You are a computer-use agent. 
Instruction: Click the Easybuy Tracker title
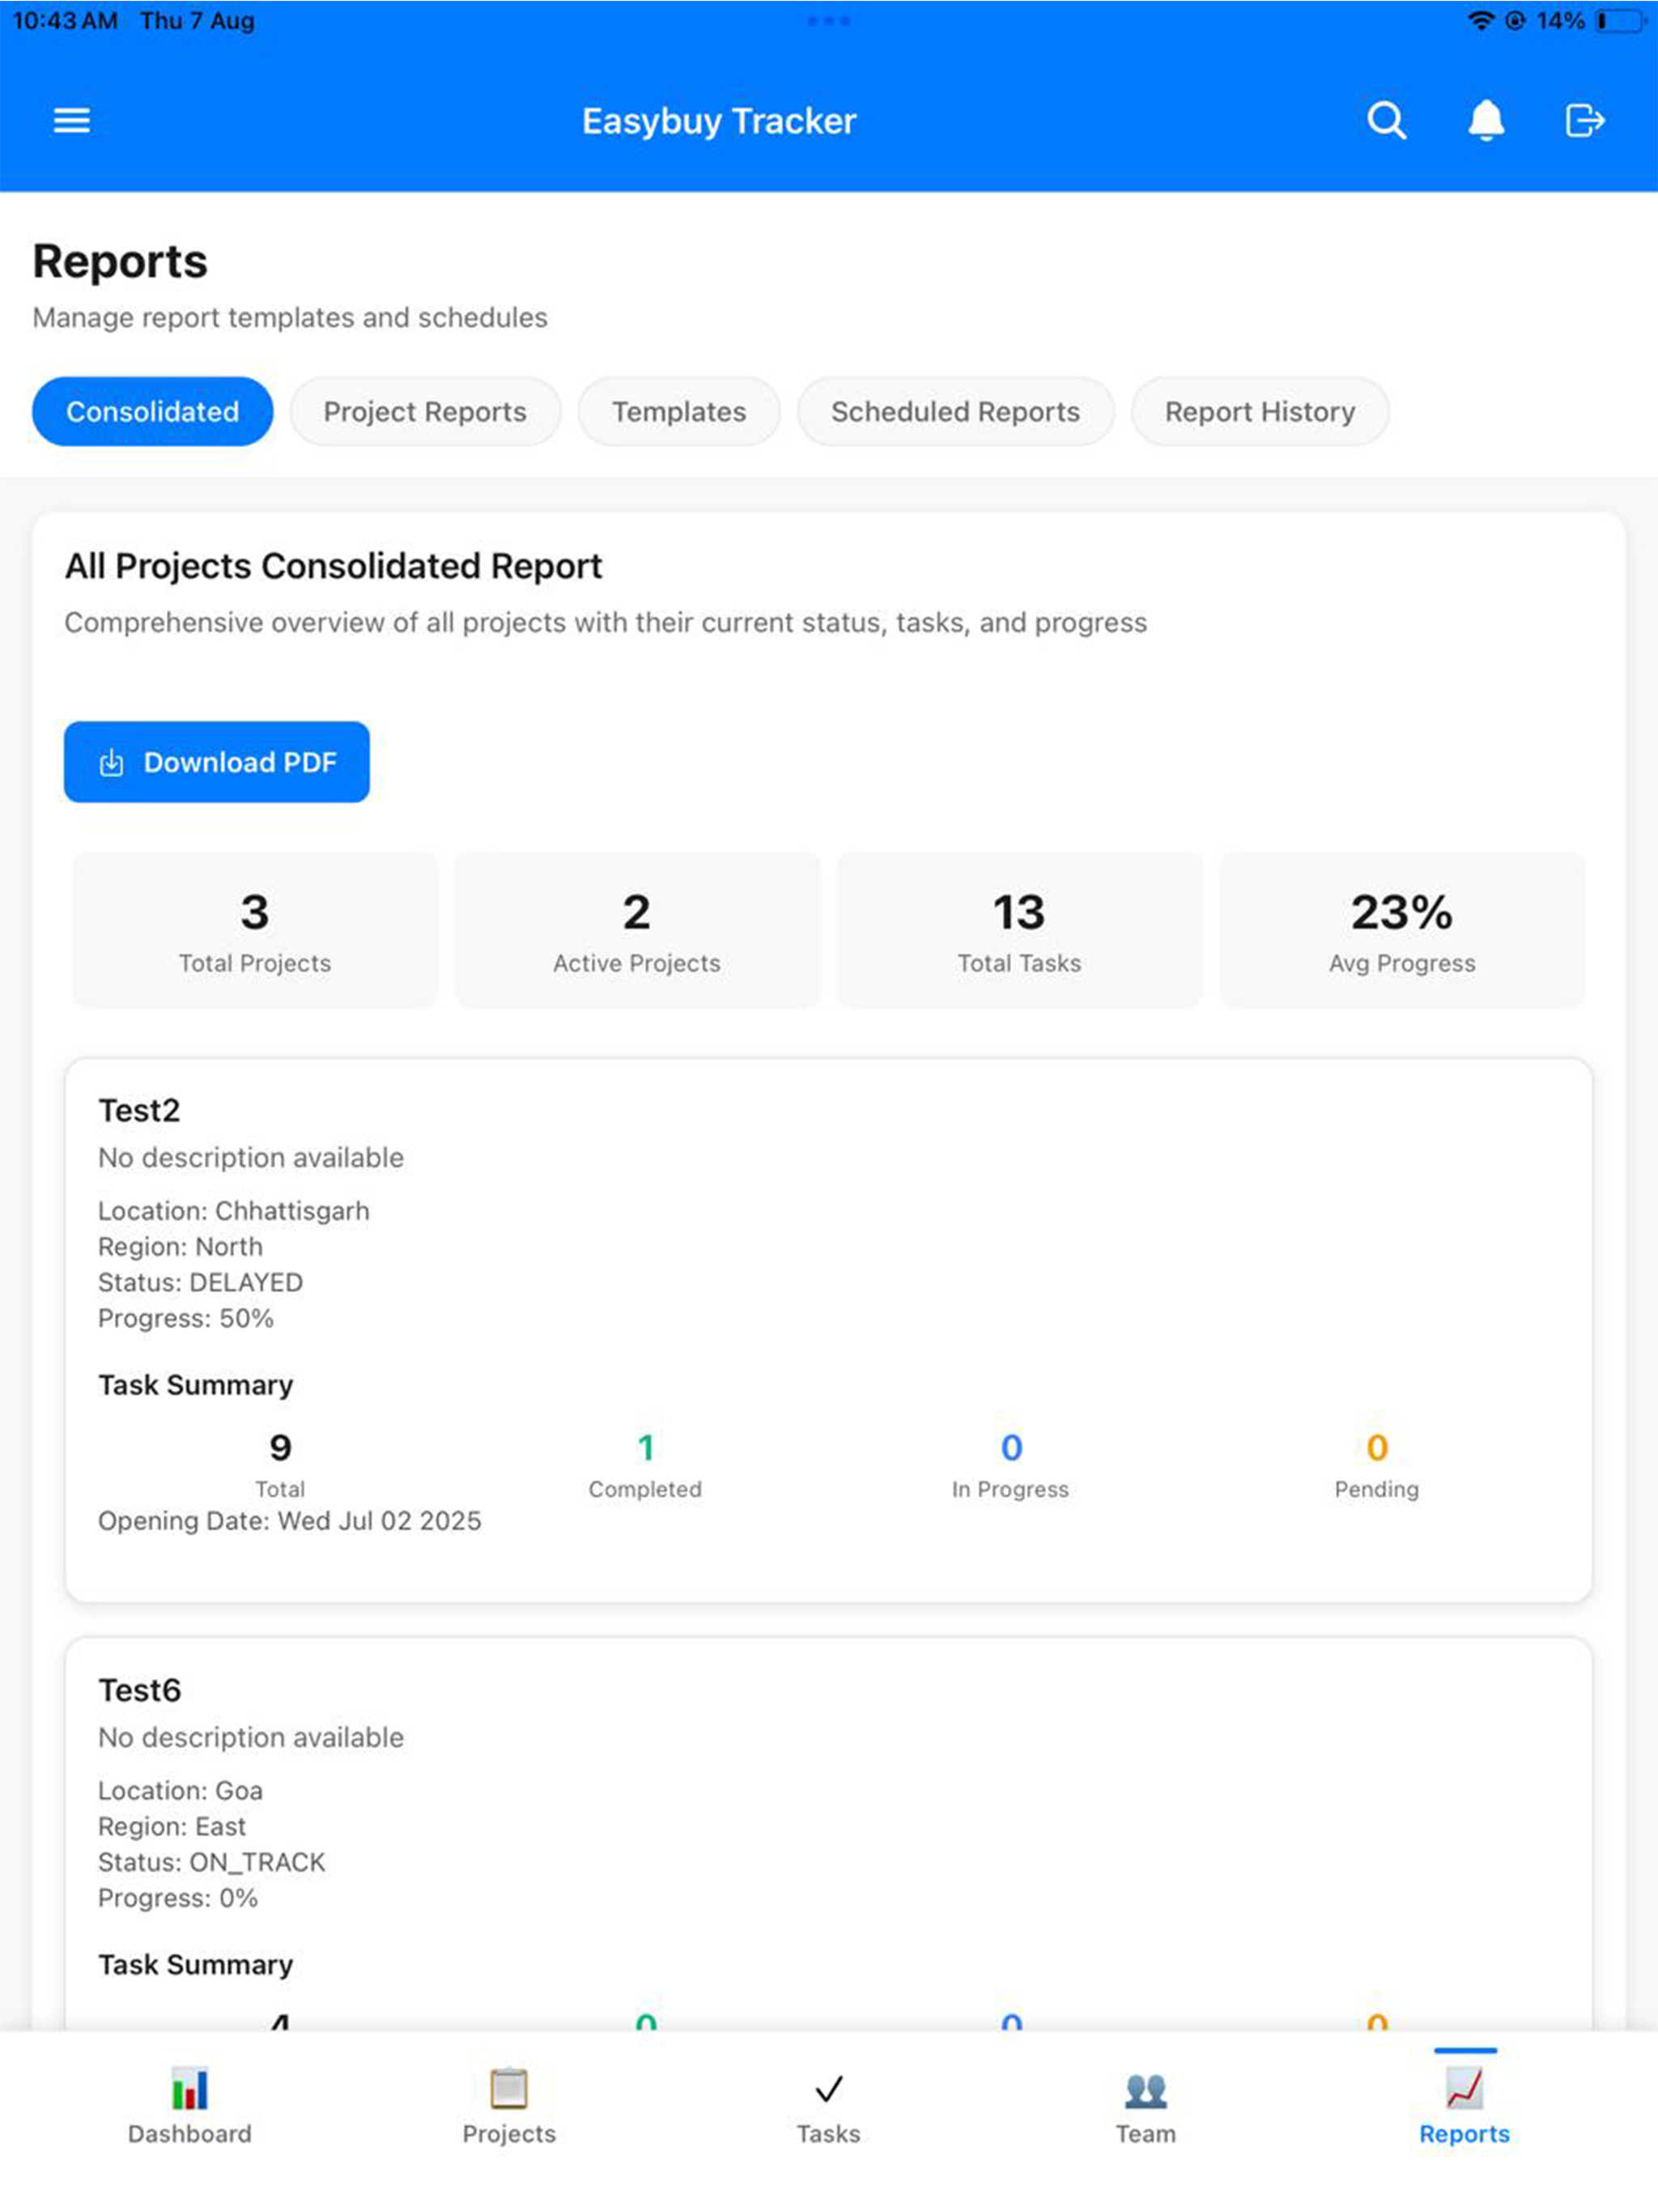[x=719, y=121]
